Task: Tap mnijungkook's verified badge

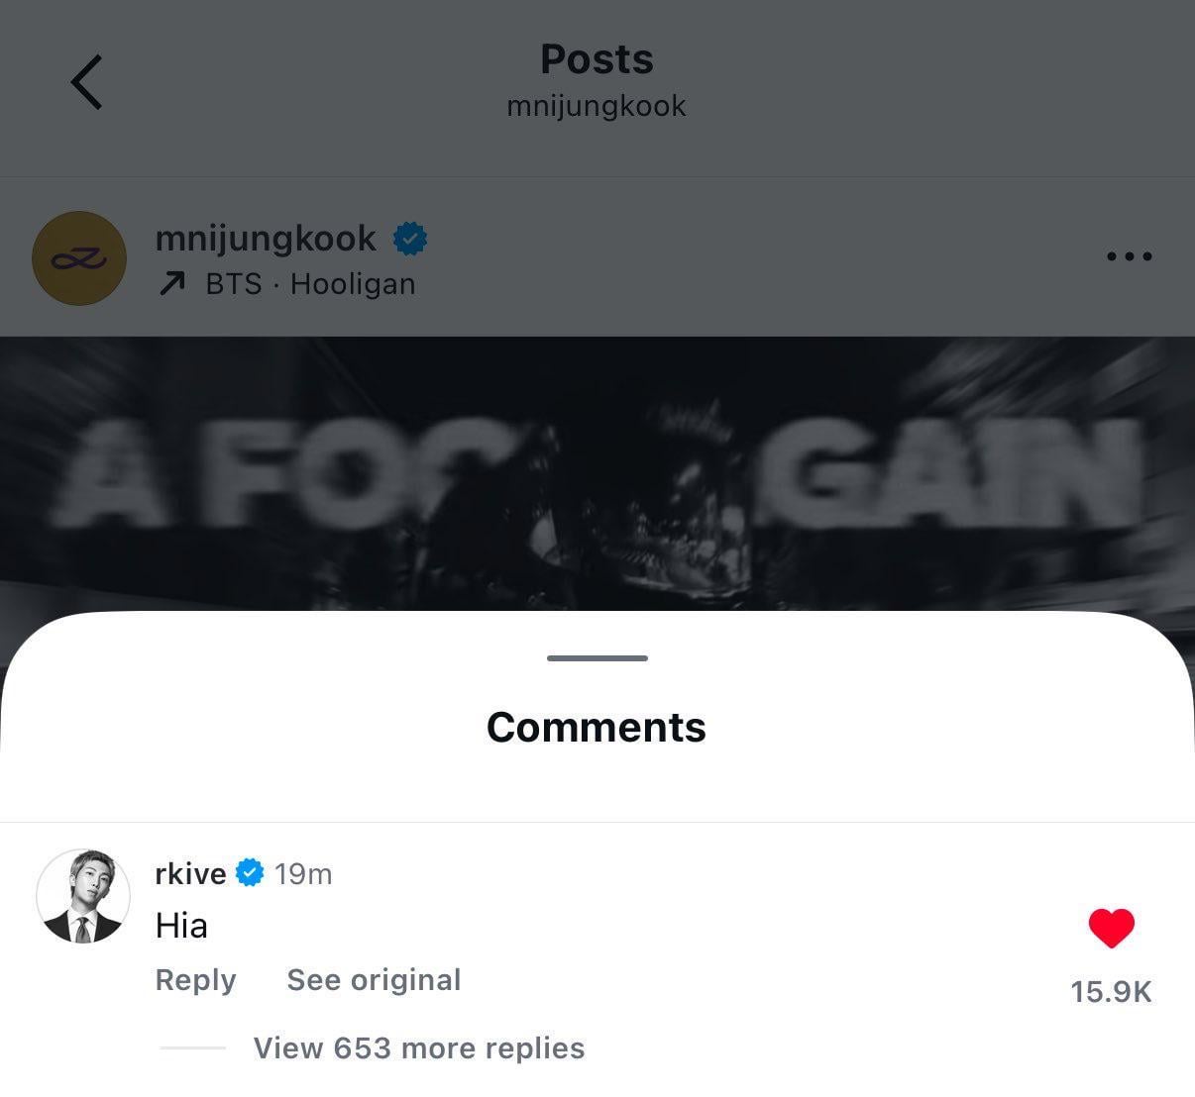Action: [x=410, y=239]
